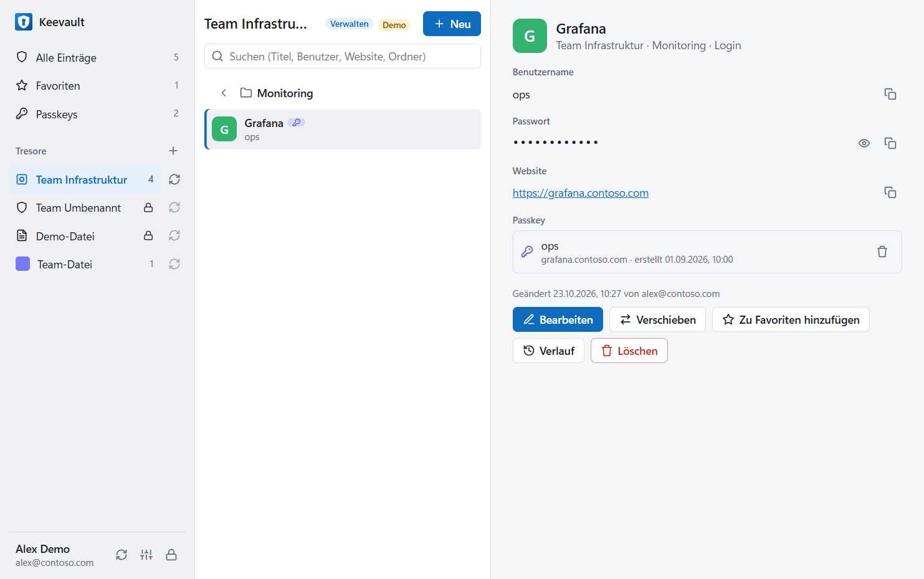Open https://grafana.contoso.com link
This screenshot has height=579, width=924.
[581, 193]
